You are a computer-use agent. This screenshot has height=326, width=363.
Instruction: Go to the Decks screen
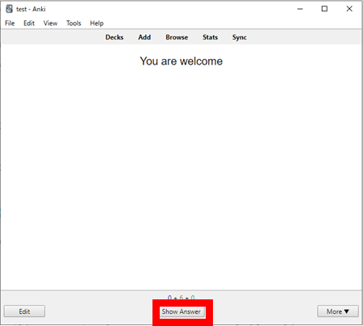click(x=115, y=37)
